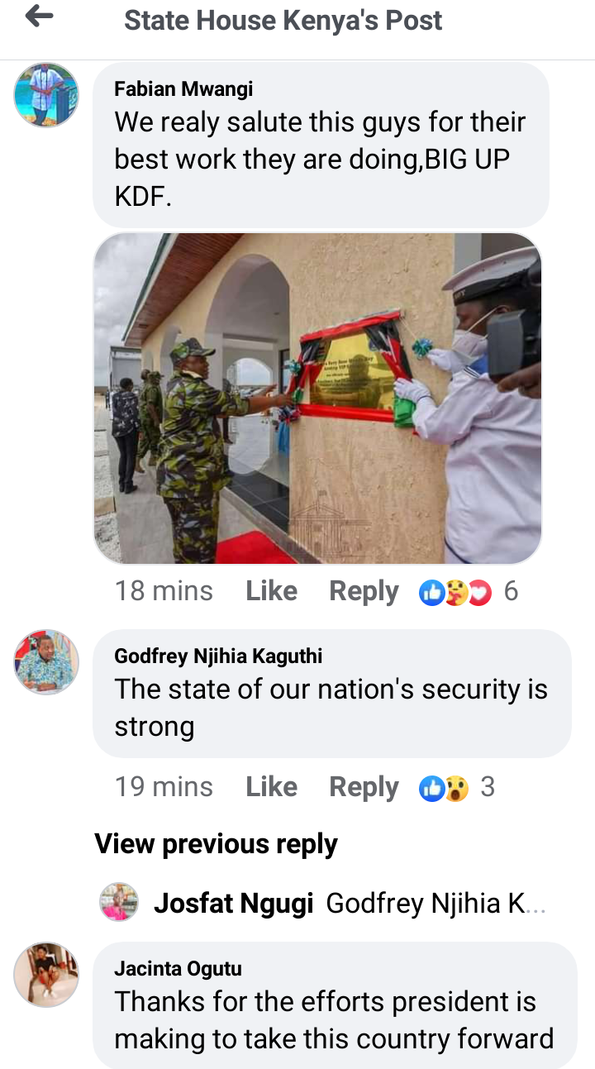
Task: Open Jacinta Ogutu's profile picture
Action: (46, 974)
